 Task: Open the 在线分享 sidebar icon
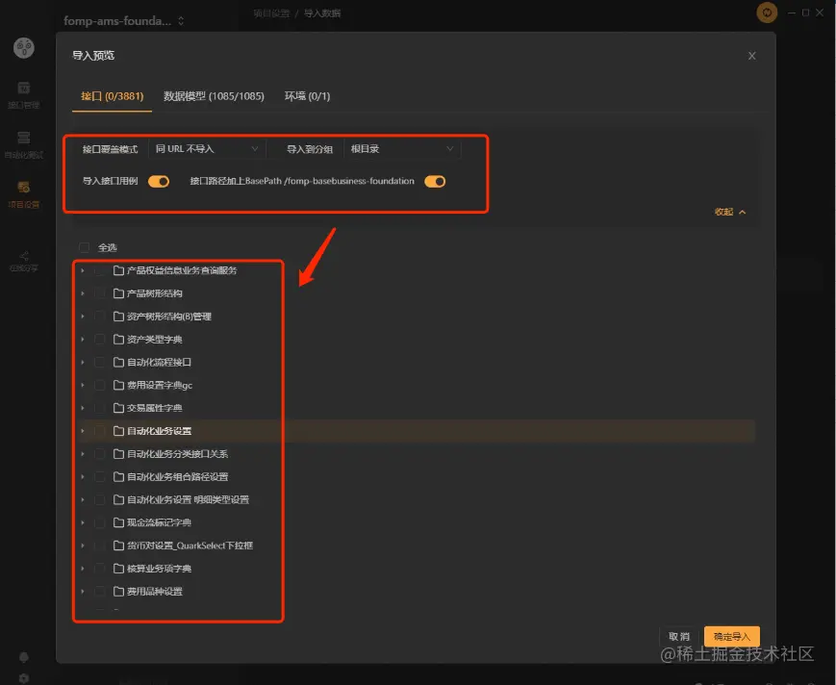pyautogui.click(x=23, y=262)
